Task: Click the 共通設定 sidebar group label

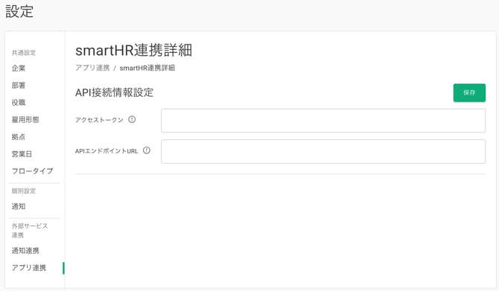Action: coord(24,53)
